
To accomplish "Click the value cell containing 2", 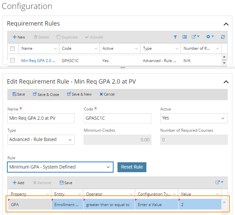I will coord(200,204).
